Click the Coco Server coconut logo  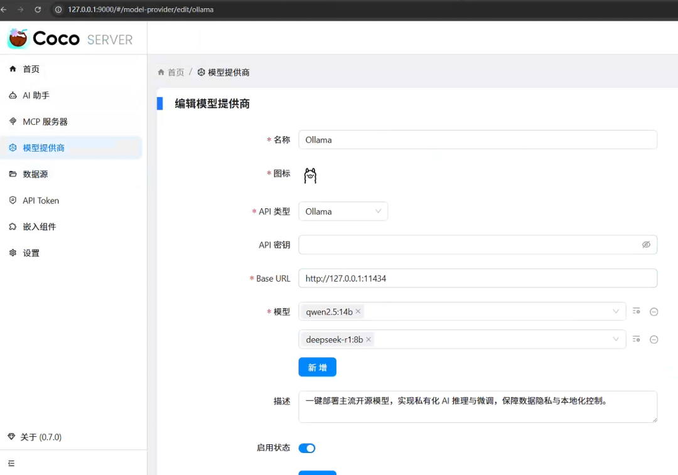coord(18,38)
